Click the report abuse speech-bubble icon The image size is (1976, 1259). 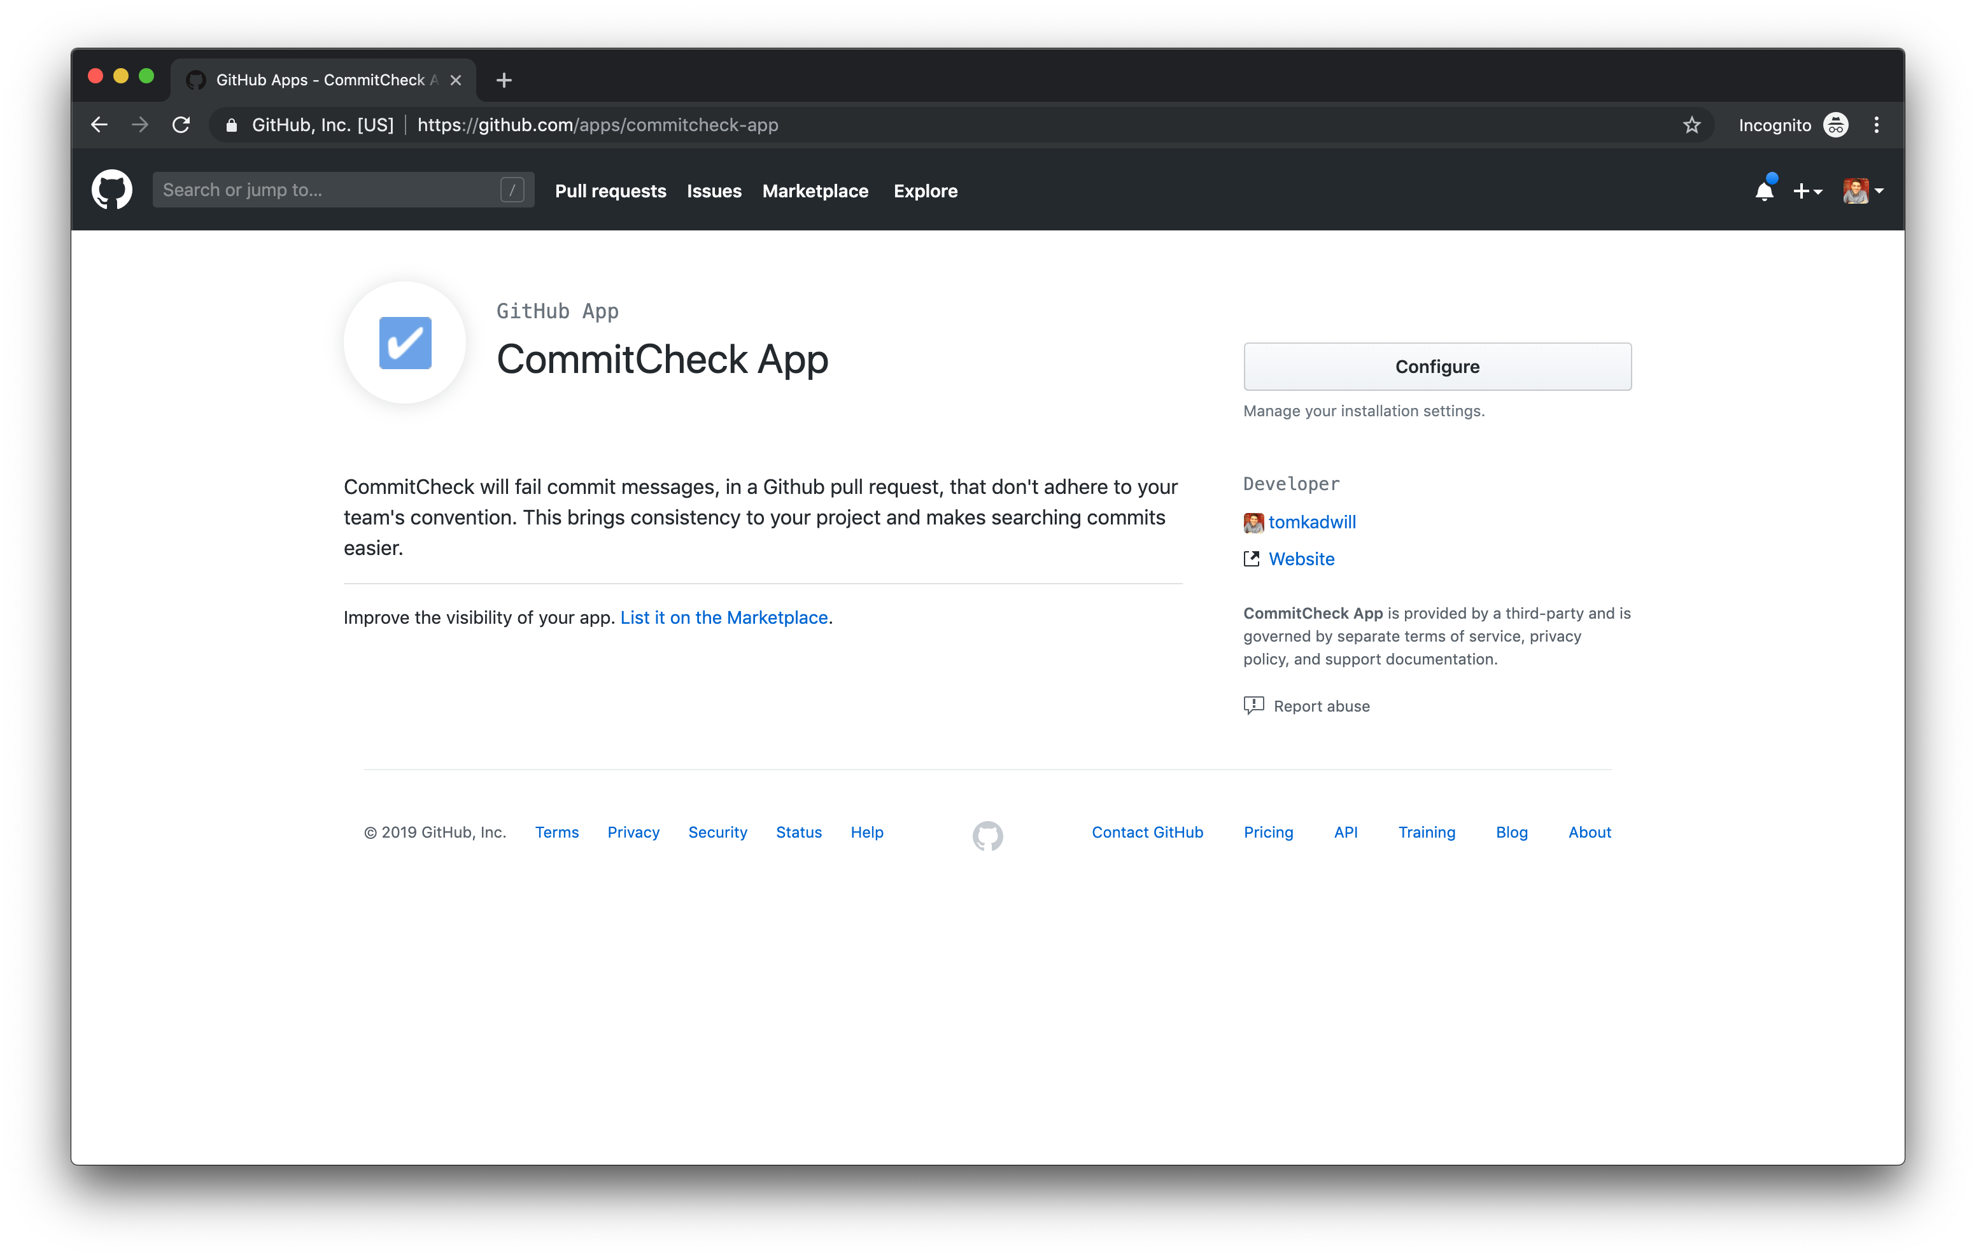pyautogui.click(x=1253, y=706)
